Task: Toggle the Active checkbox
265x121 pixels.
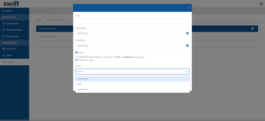Action: (x=76, y=53)
